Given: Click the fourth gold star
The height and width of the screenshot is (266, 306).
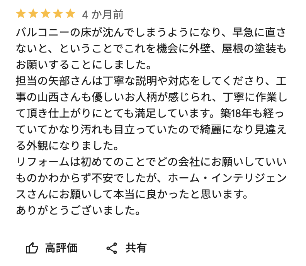Looking at the screenshot, I should point(58,14).
